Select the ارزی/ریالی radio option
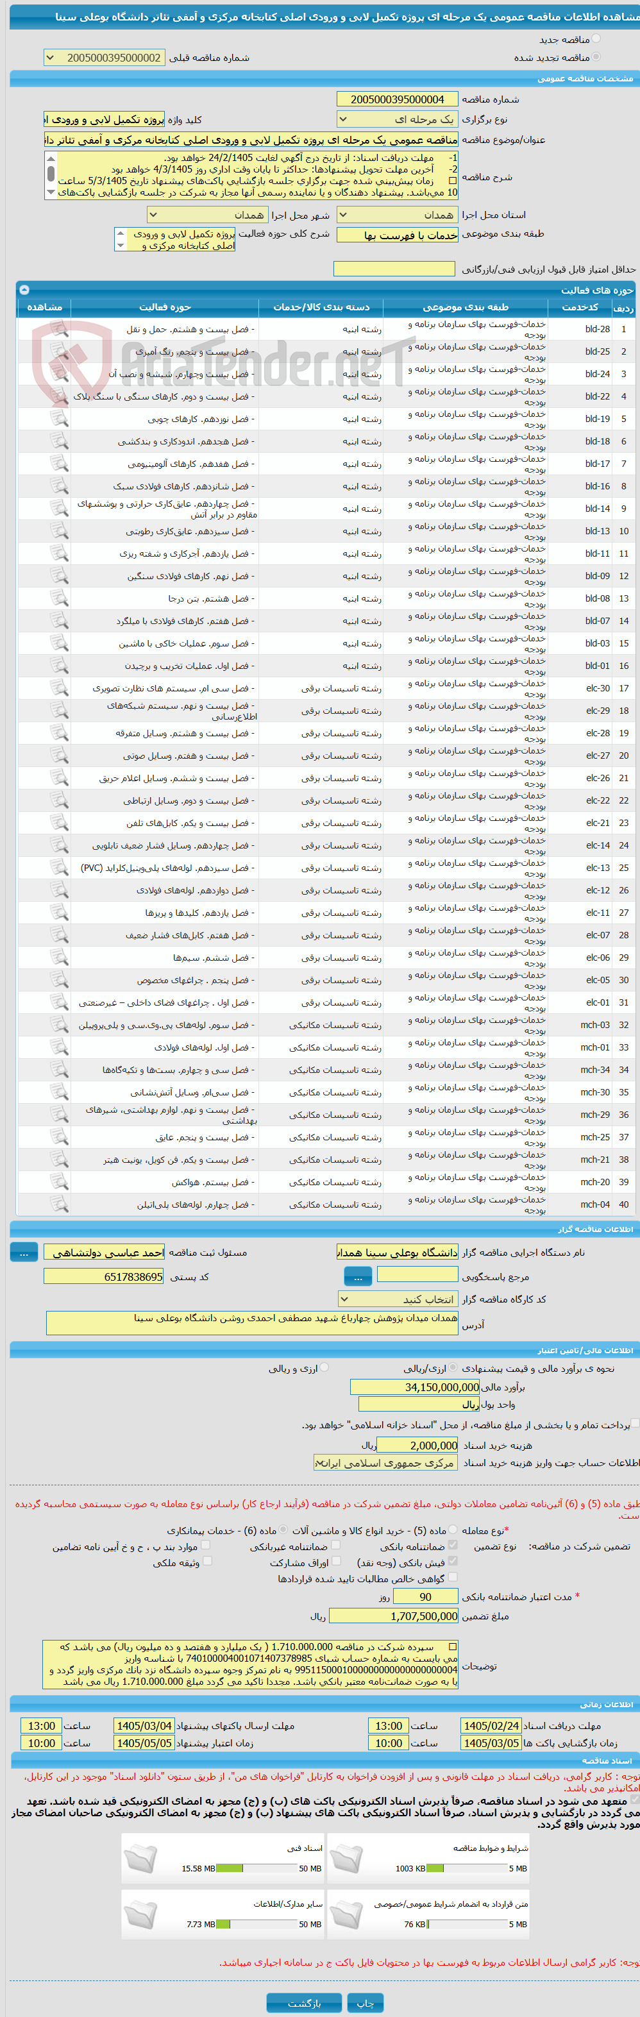 [x=454, y=1367]
